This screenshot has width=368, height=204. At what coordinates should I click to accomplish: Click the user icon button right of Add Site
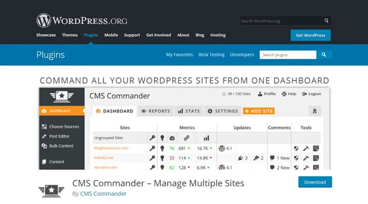pos(315,111)
